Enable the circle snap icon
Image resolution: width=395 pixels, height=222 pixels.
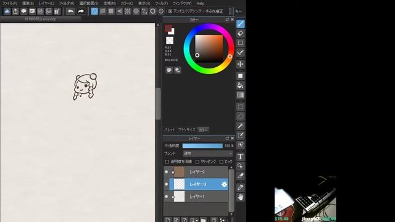coord(136,11)
